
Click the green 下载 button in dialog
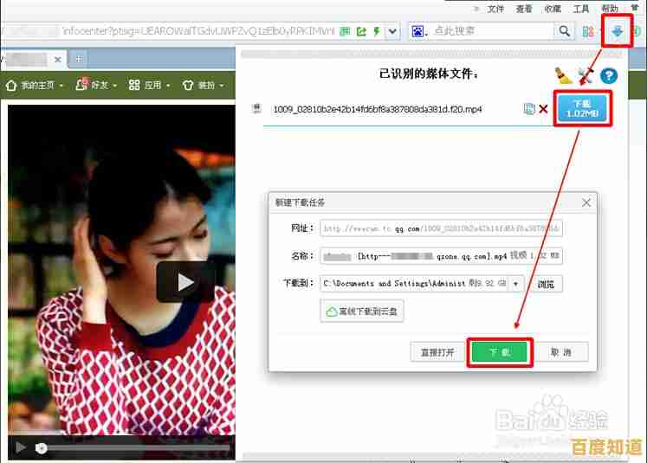point(500,352)
